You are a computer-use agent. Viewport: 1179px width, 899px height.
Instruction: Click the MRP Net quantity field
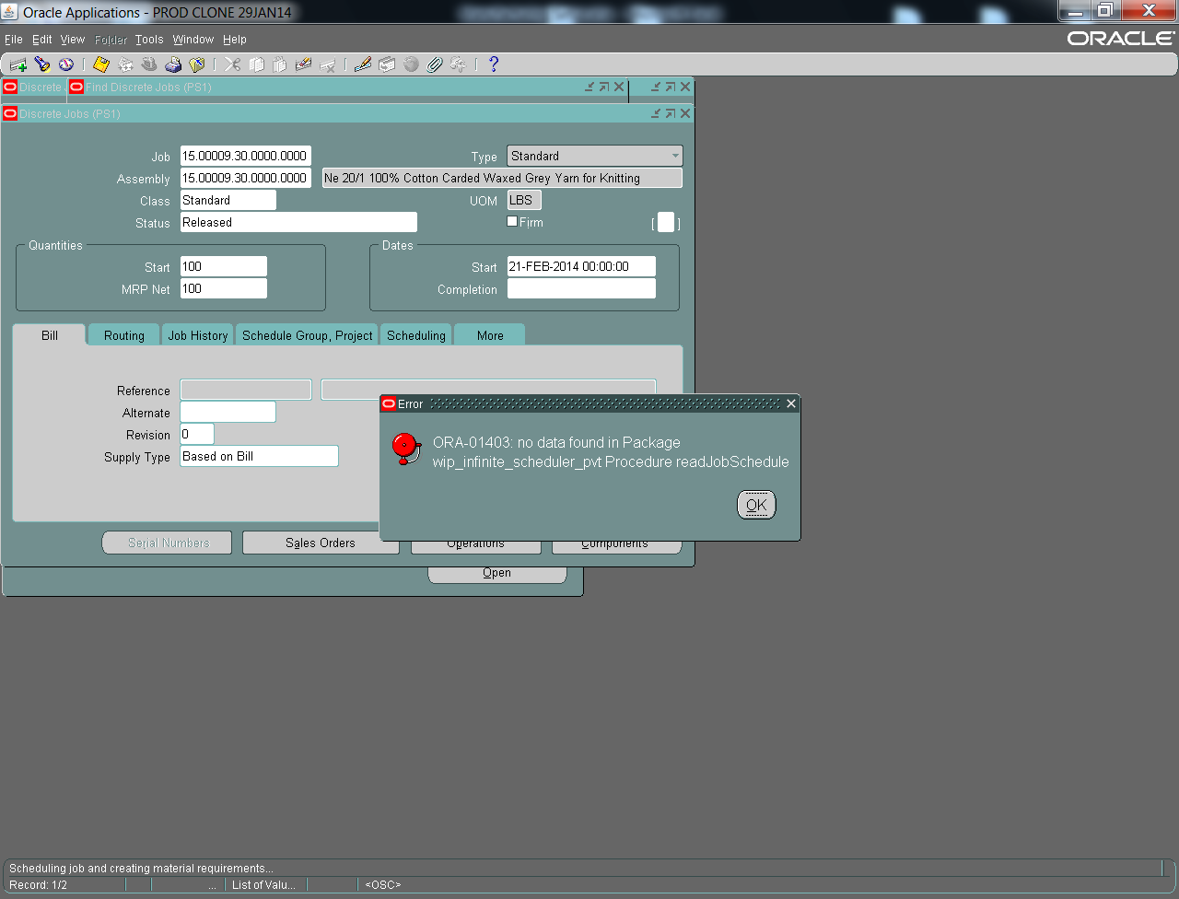pos(224,288)
